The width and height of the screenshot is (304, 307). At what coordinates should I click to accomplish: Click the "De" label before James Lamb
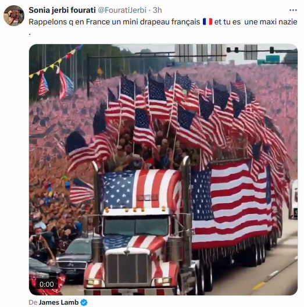pos(33,302)
